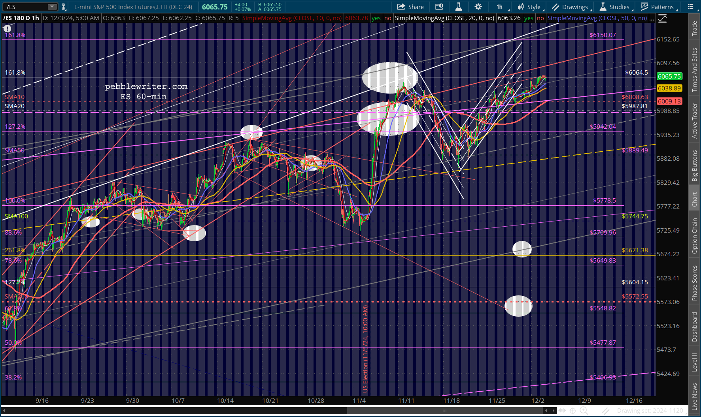Click the 6065.75 current price label on the axis
This screenshot has height=417, width=701.
[x=669, y=76]
